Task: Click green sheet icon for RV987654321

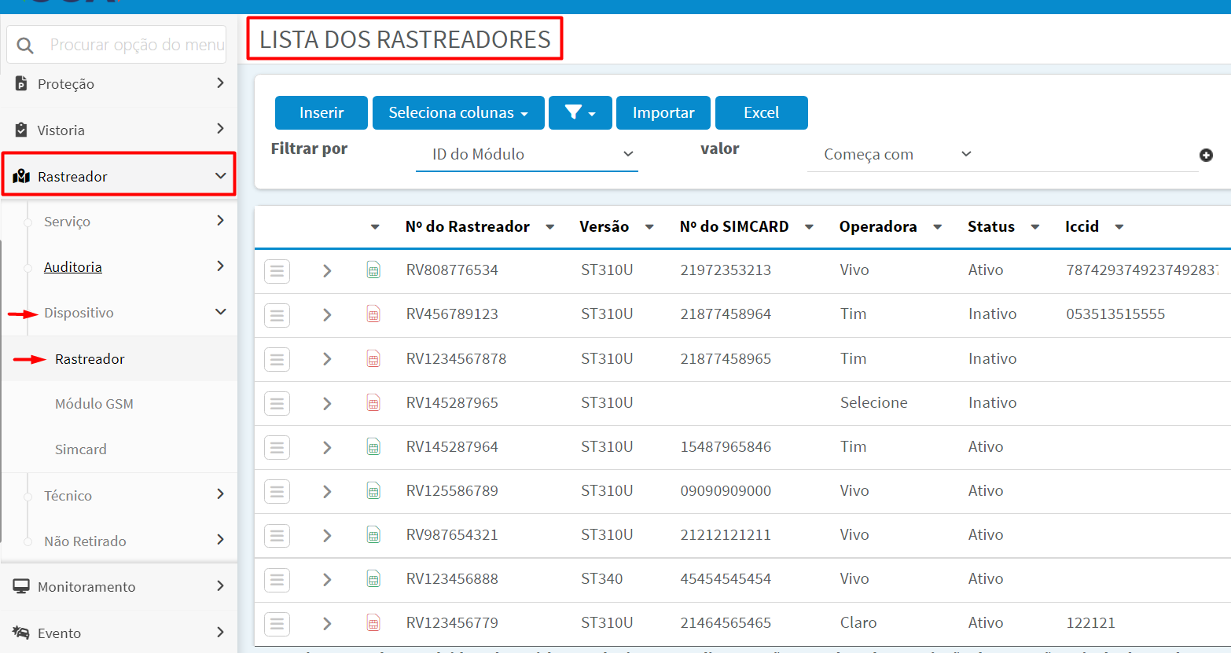Action: 373,535
